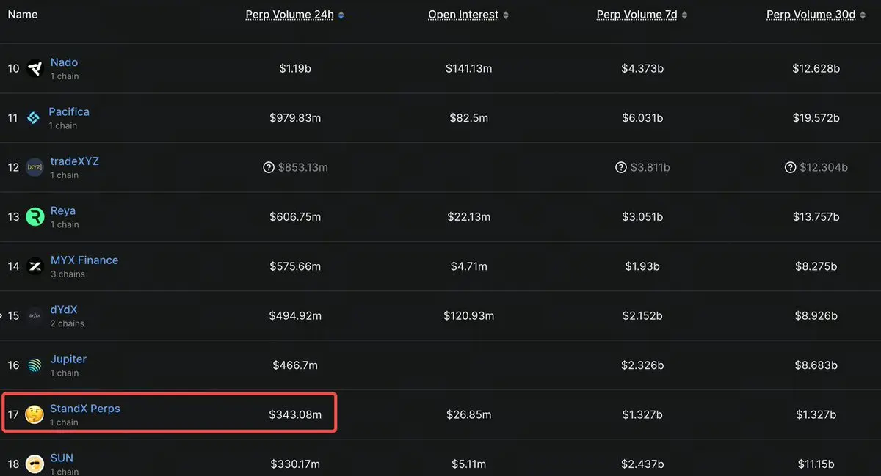The height and width of the screenshot is (476, 881).
Task: Open the StandX Perps link
Action: [84, 409]
